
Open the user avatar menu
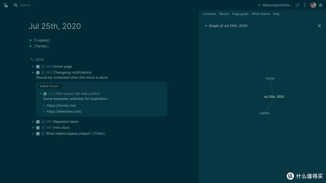point(313,5)
